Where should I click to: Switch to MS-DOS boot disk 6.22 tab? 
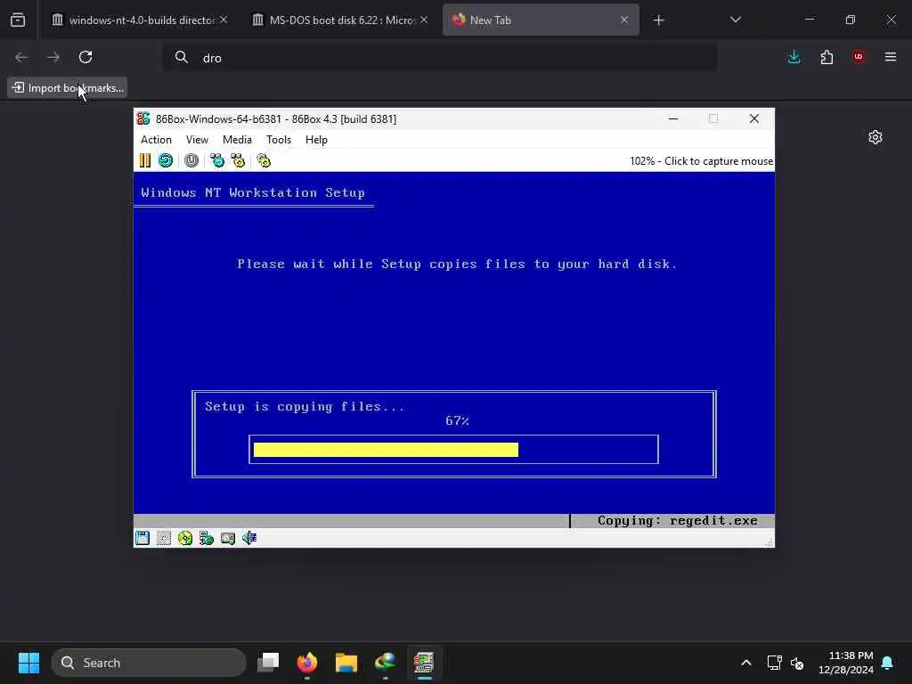click(341, 20)
